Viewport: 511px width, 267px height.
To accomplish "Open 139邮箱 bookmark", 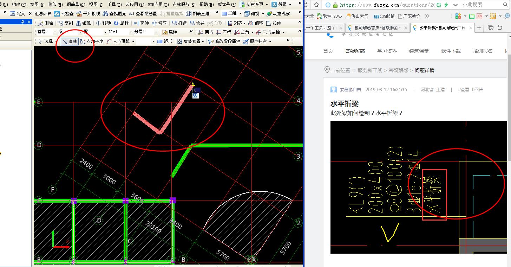I will tap(384, 16).
